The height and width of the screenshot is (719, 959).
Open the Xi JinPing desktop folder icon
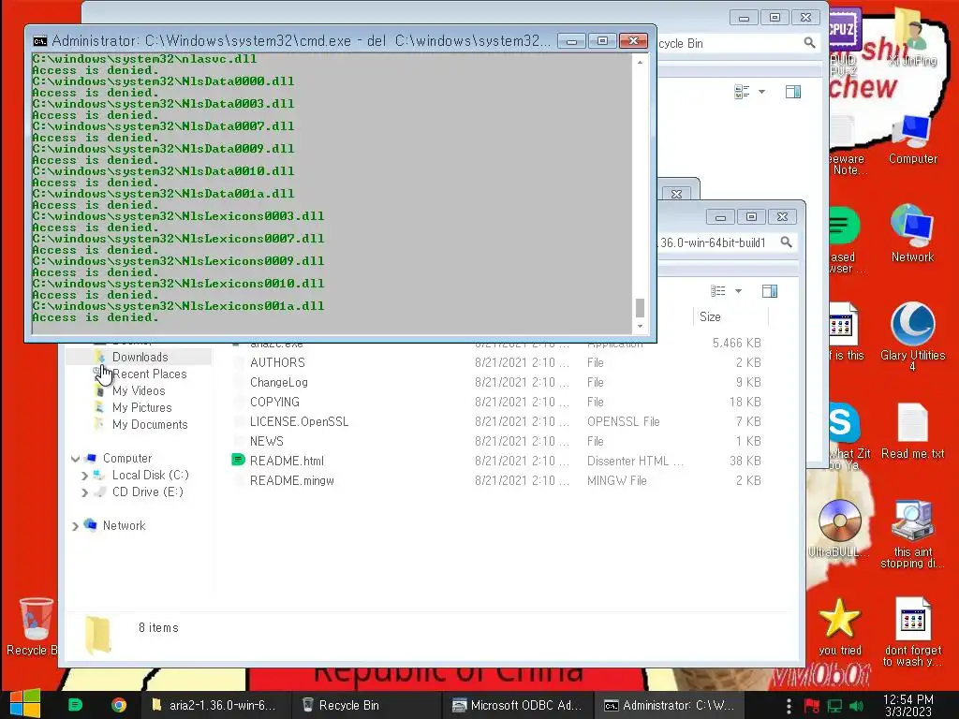coord(912,37)
